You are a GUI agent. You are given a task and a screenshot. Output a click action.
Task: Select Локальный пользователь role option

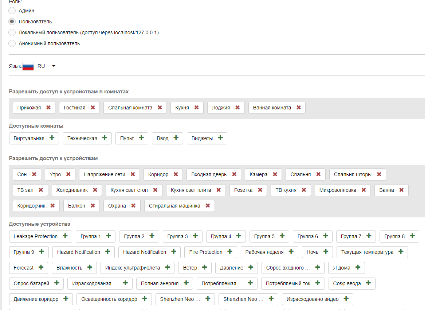pos(12,32)
